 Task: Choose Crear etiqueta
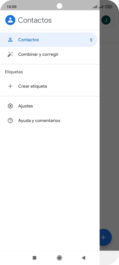tap(50, 86)
